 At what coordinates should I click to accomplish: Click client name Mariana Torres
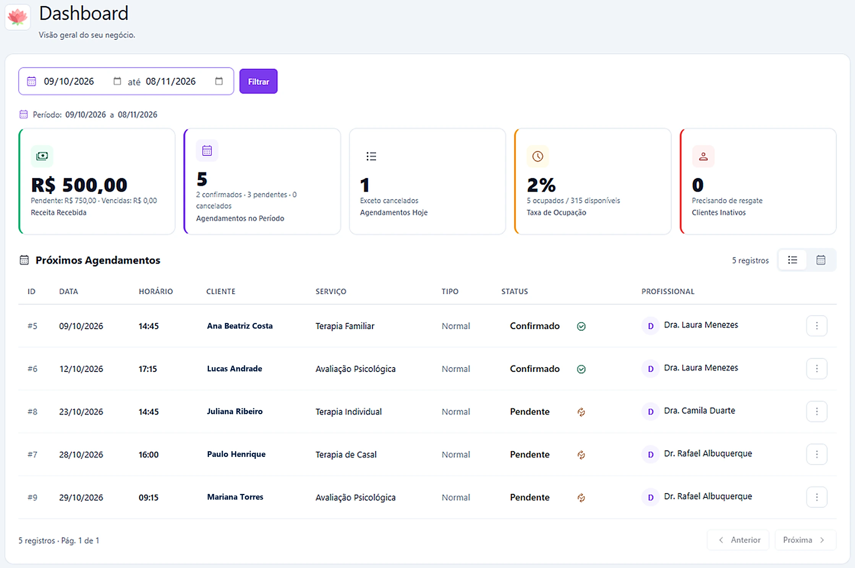tap(235, 497)
